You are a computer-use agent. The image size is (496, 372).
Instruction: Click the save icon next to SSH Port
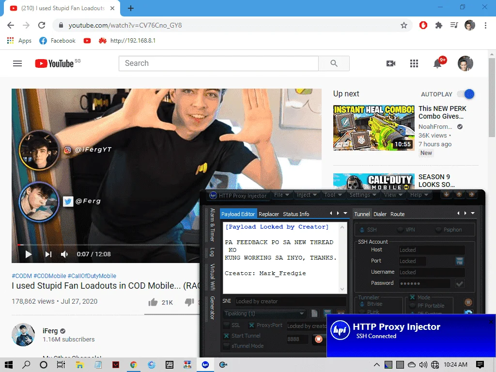[460, 261]
